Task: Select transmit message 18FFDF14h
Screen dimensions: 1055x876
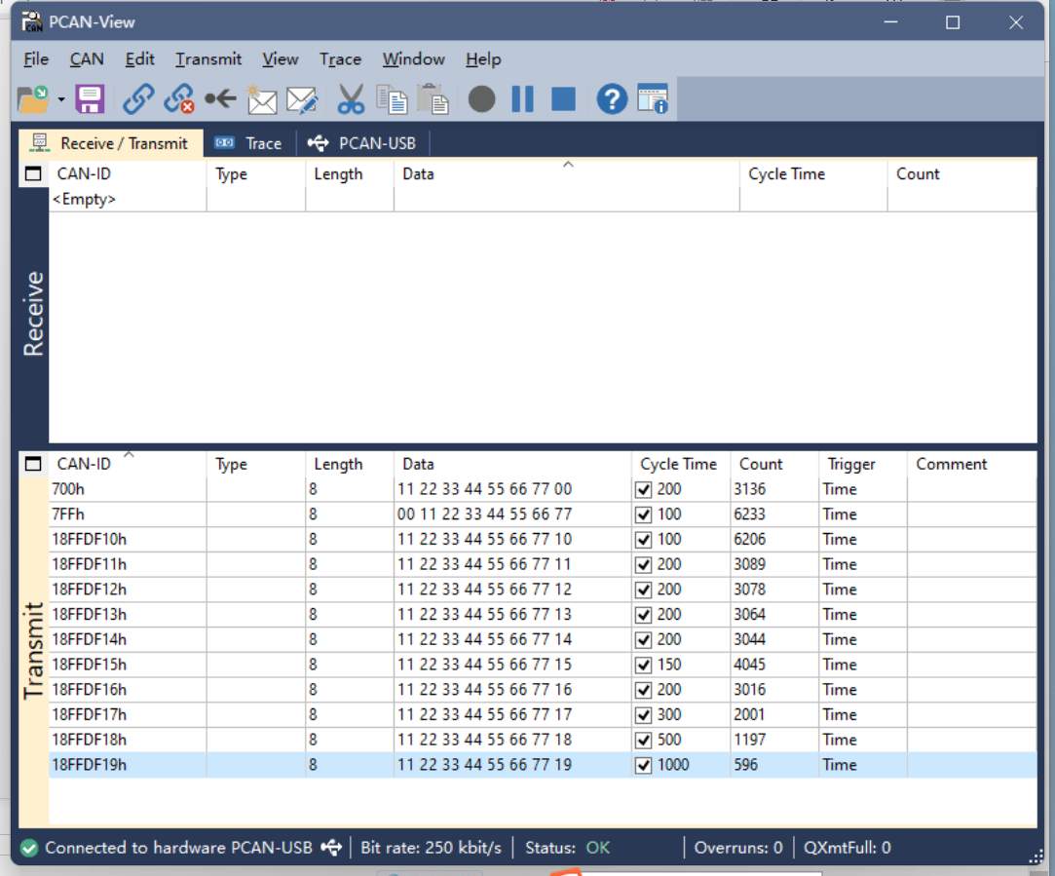Action: pyautogui.click(x=543, y=639)
